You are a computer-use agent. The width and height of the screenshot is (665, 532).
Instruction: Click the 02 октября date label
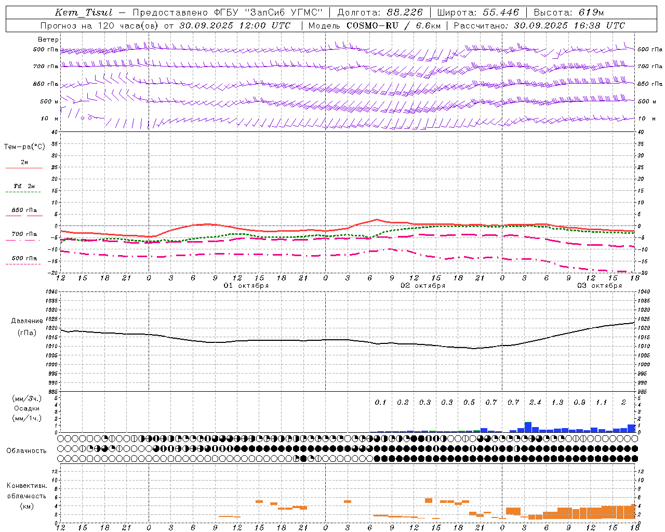(x=423, y=286)
